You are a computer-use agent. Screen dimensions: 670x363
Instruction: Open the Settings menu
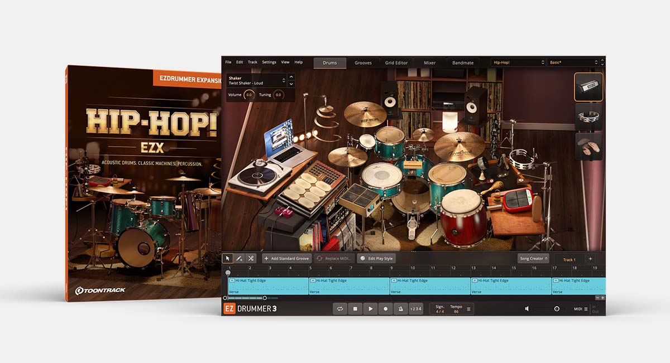point(269,62)
